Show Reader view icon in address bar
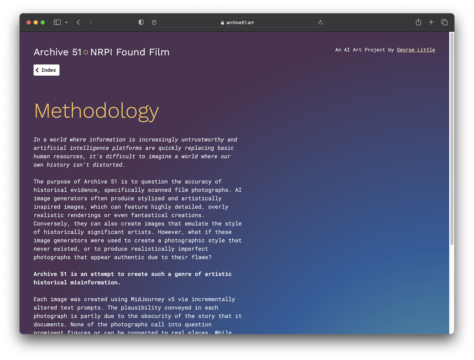Screen dimensions: 474x360 154,22
